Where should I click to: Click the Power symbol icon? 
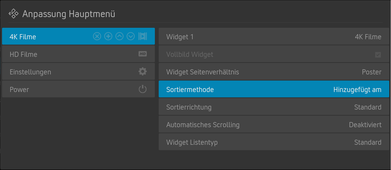[x=143, y=89]
